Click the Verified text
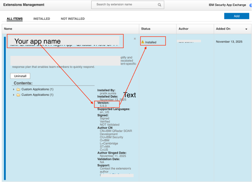The image size is (252, 182). click(x=105, y=122)
